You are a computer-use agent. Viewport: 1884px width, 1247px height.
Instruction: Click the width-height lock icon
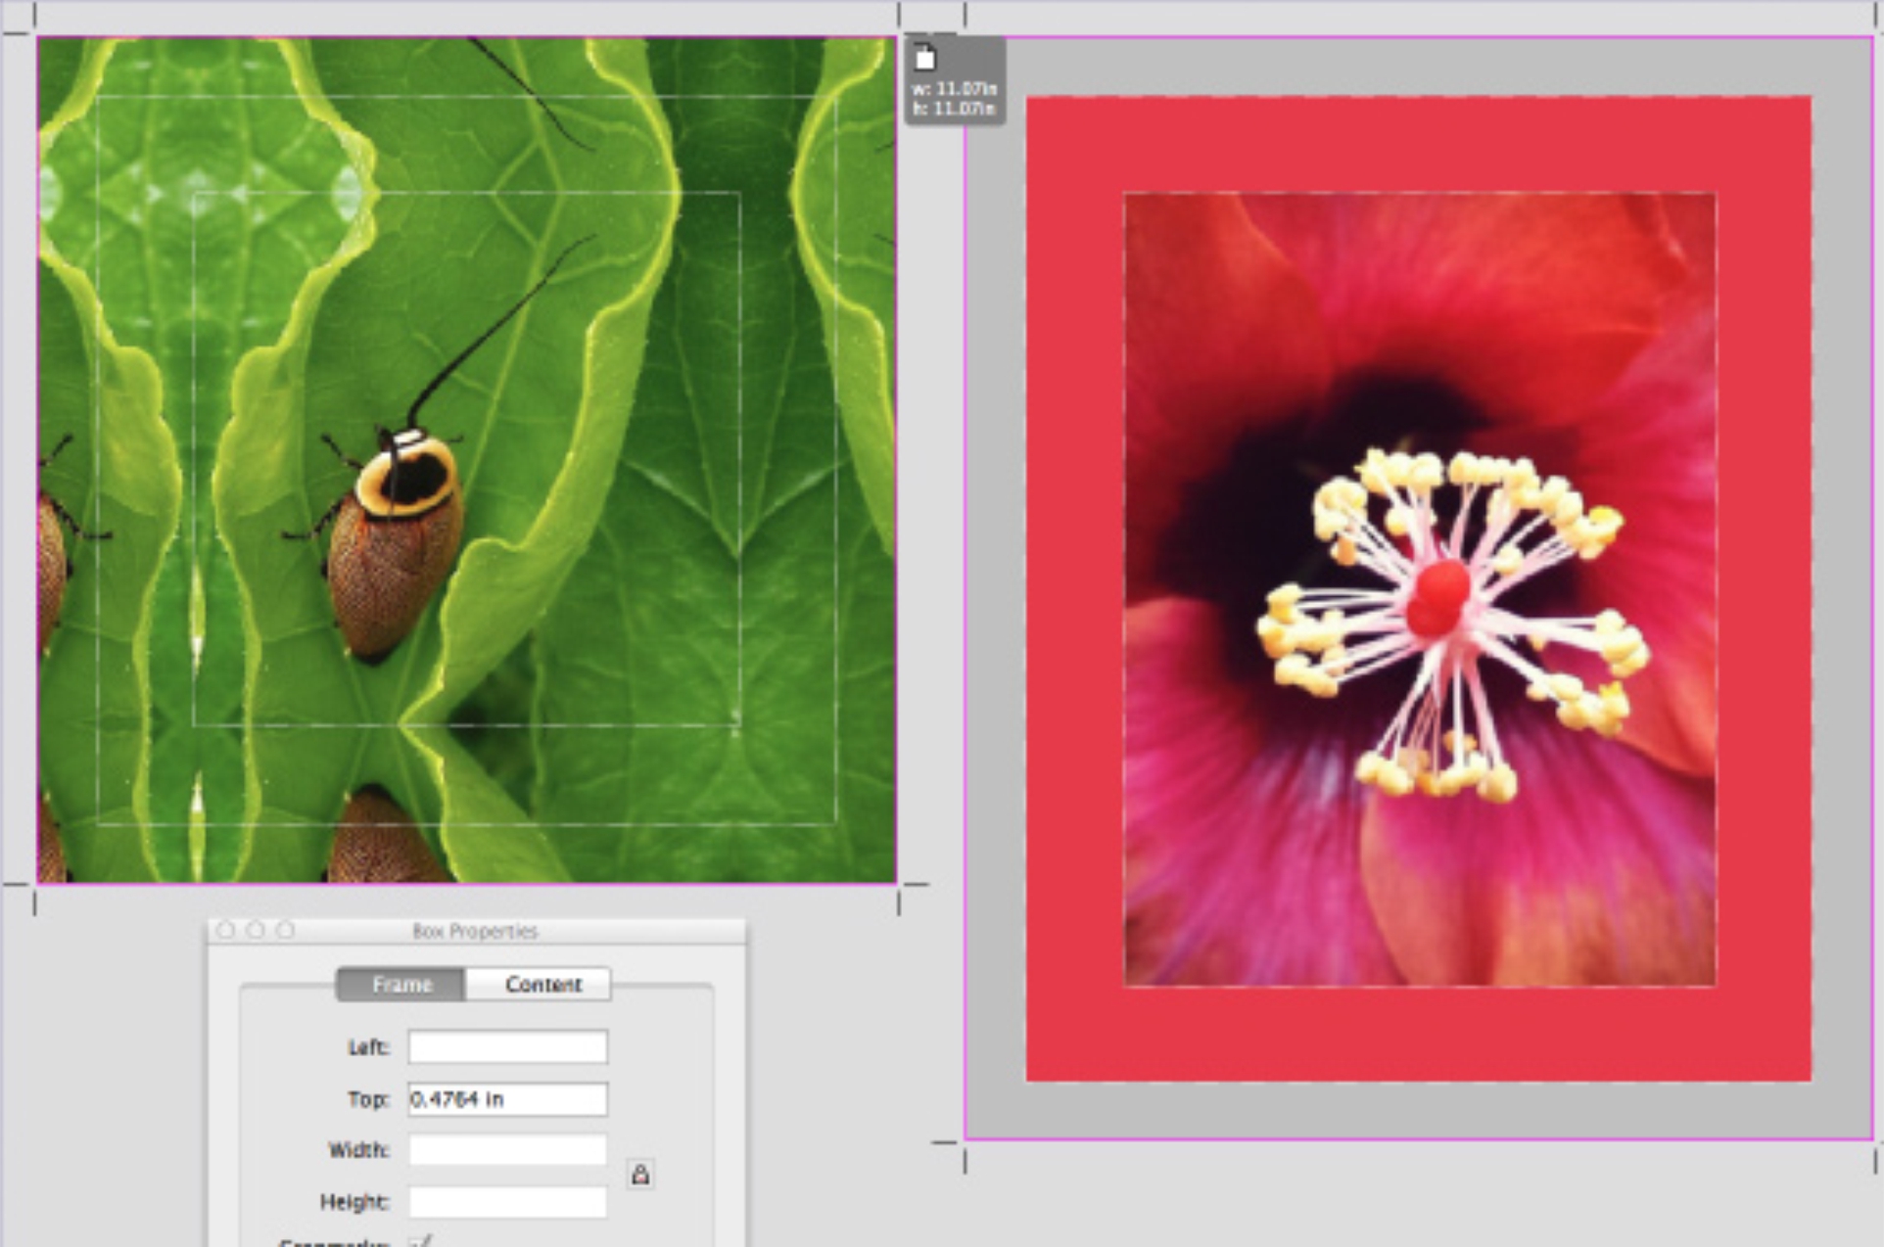[640, 1174]
